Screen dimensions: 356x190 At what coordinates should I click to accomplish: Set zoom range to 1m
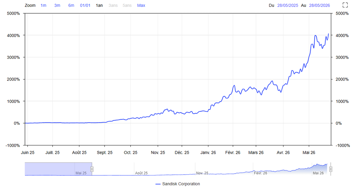pyautogui.click(x=43, y=5)
